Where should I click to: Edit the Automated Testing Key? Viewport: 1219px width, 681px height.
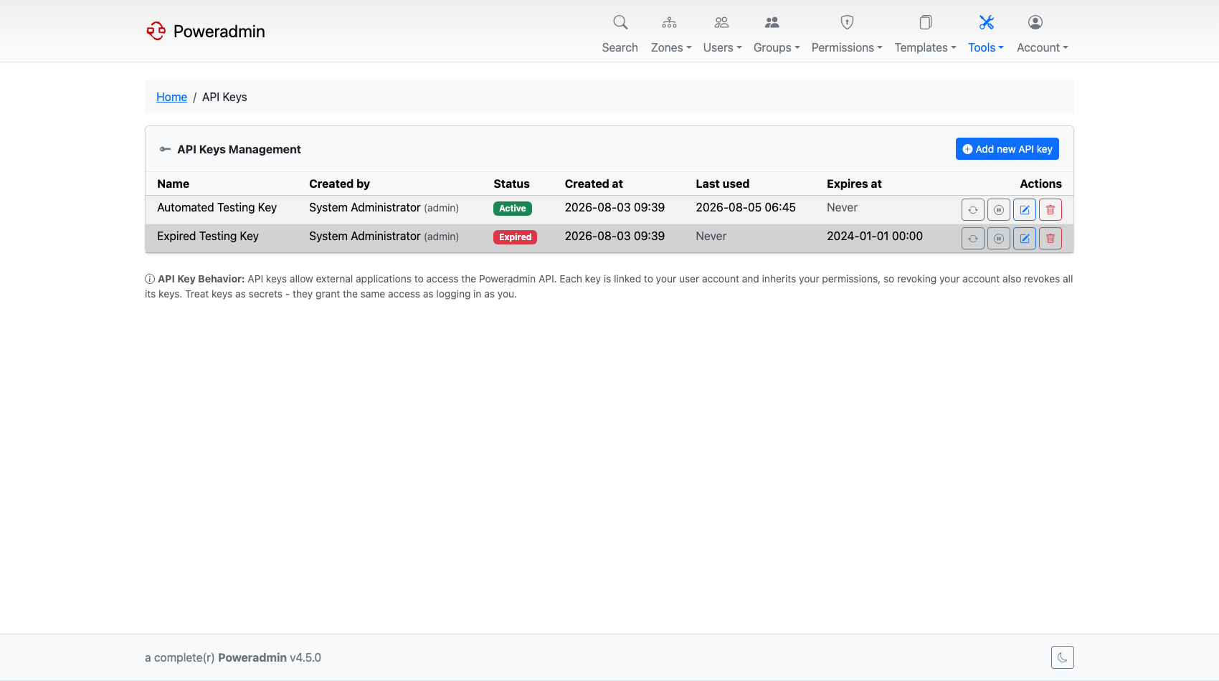tap(1024, 210)
